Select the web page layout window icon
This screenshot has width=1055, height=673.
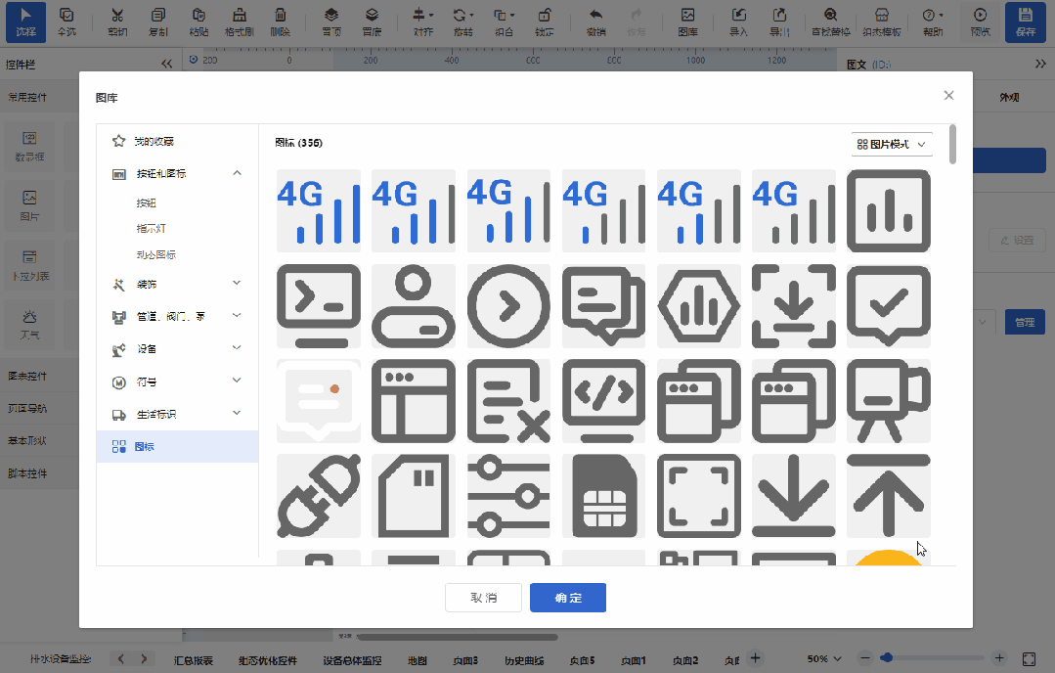(x=414, y=401)
